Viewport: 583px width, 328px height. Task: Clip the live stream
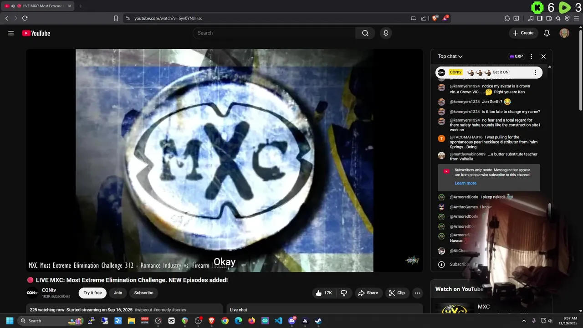(397, 293)
